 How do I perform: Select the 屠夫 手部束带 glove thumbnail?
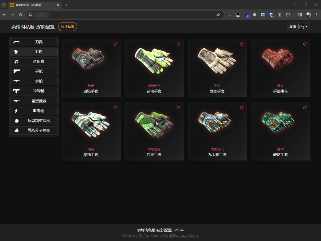tap(278, 58)
